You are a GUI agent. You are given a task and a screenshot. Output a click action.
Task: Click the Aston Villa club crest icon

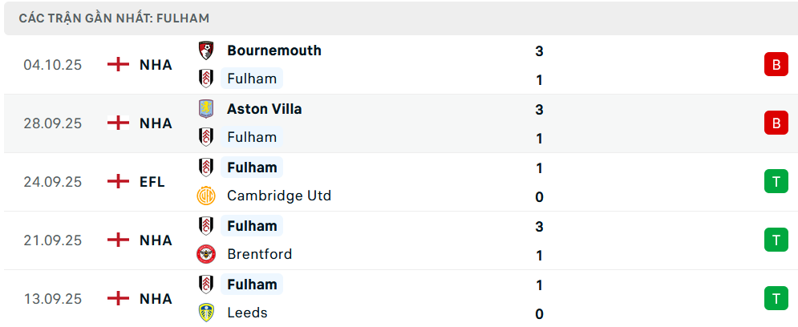pos(206,109)
